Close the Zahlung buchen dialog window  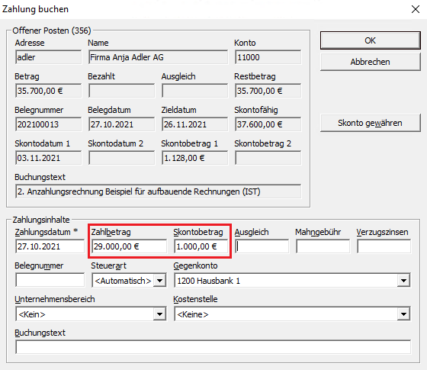coord(416,9)
